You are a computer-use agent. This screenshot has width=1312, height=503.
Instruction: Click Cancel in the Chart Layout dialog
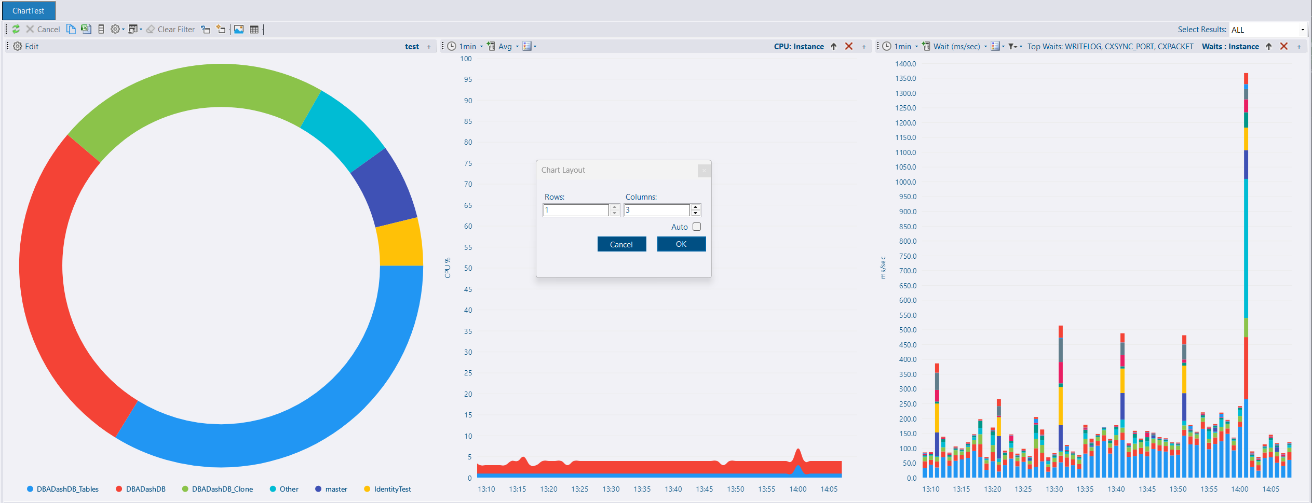pos(621,244)
